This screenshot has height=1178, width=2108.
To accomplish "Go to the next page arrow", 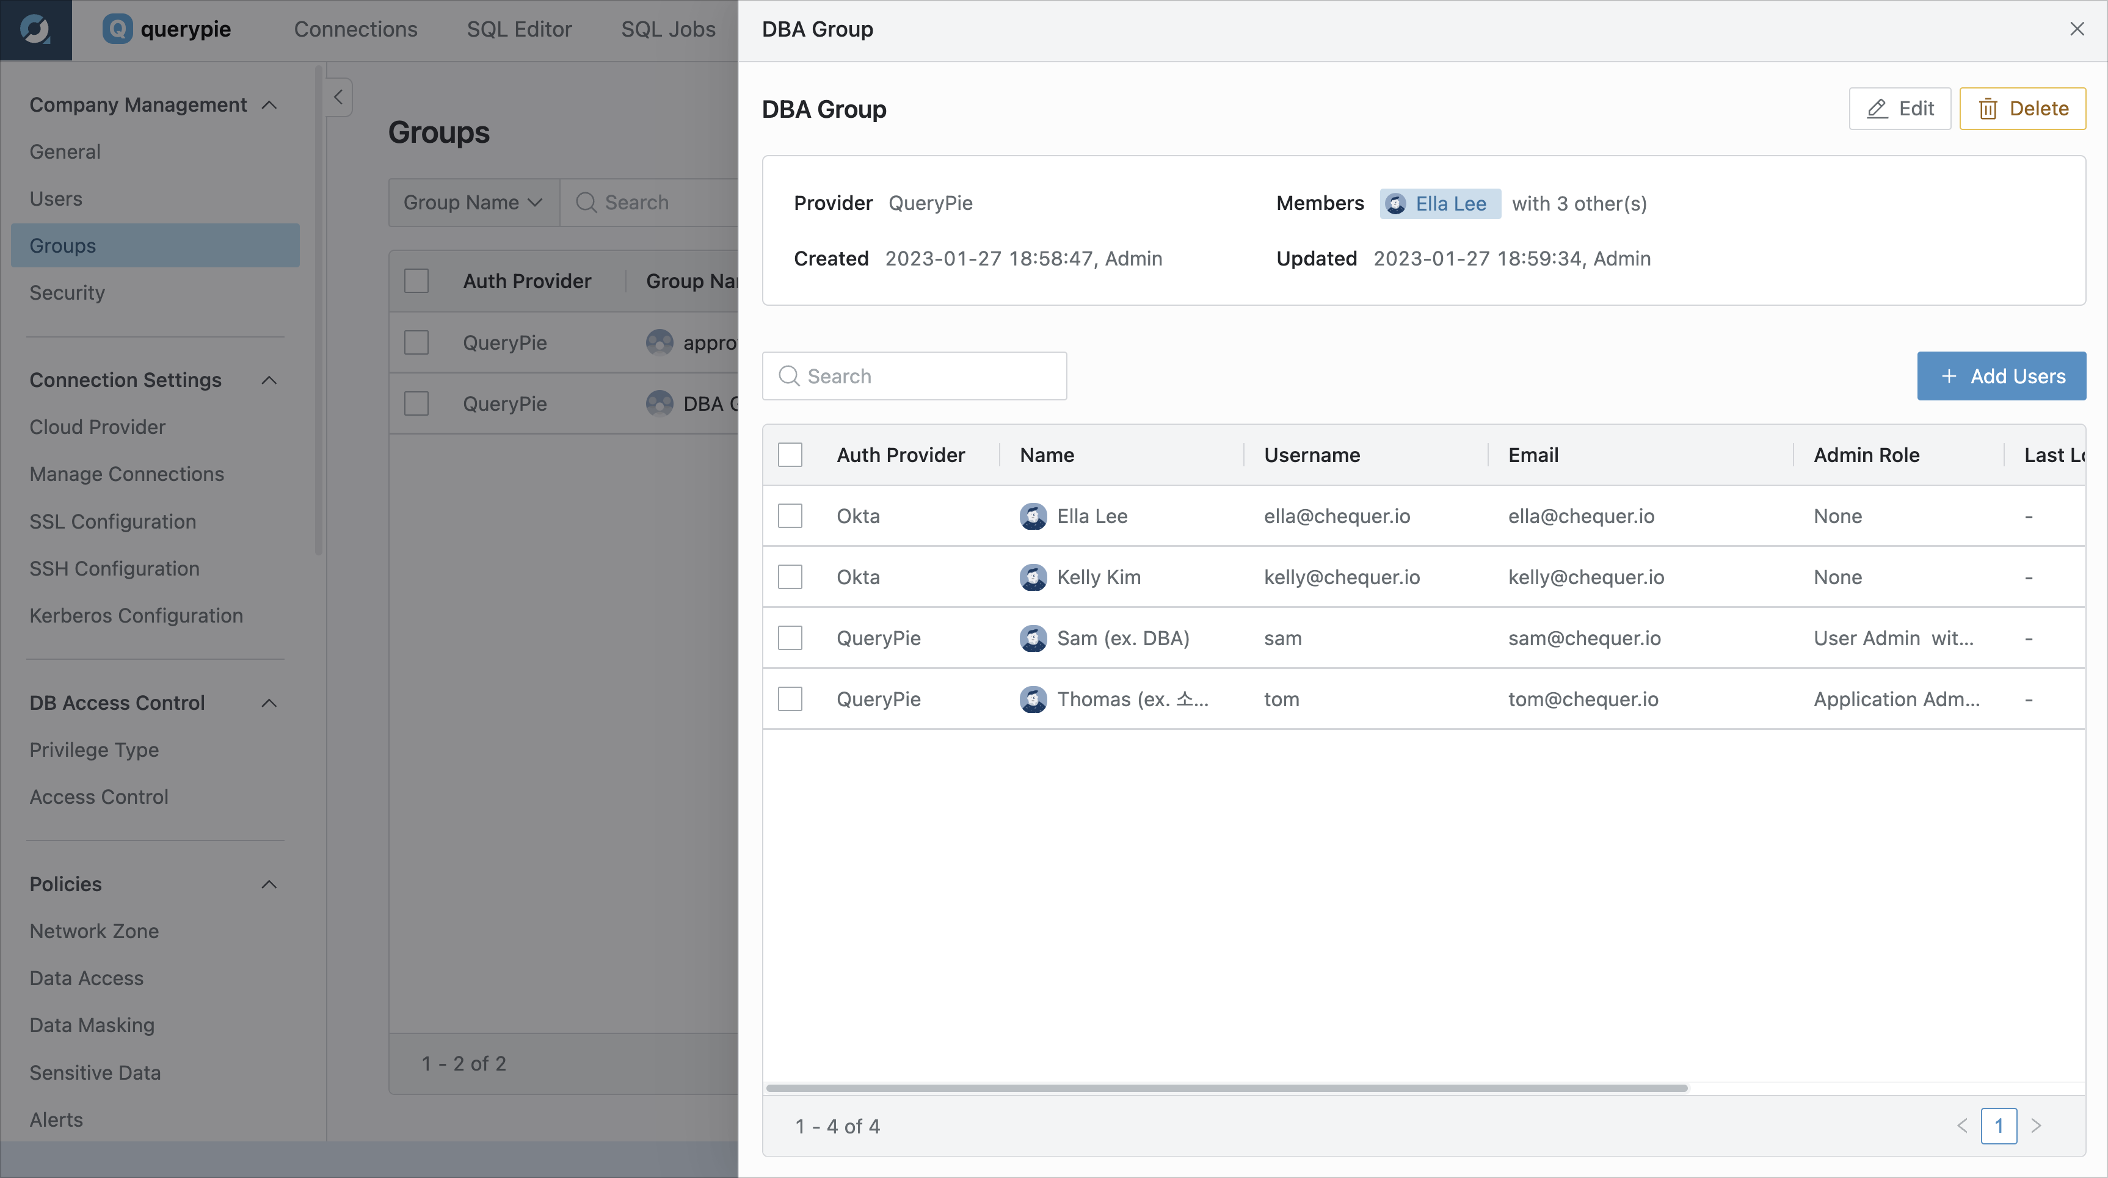I will click(x=2036, y=1127).
